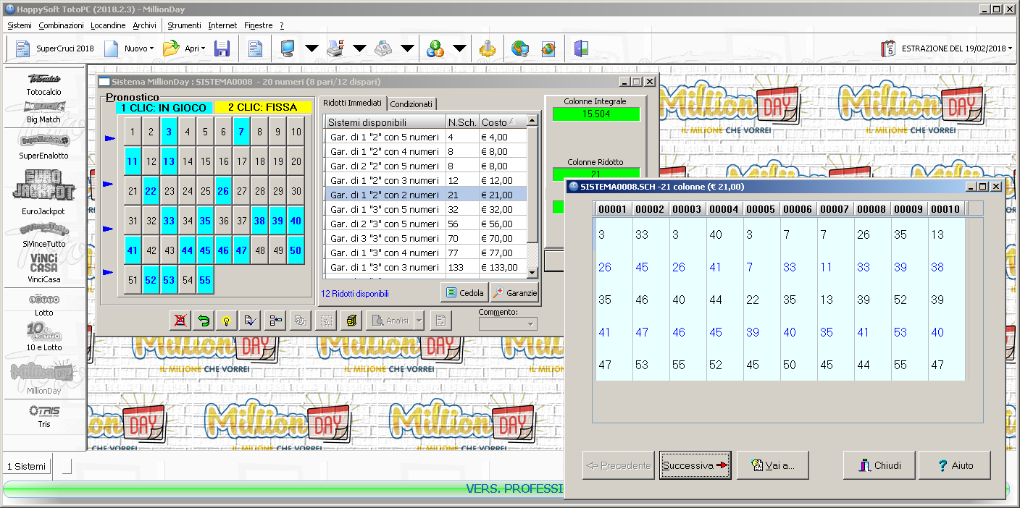Screen dimensions: 1020x508
Task: Click Successiva to view next columns
Action: (x=695, y=465)
